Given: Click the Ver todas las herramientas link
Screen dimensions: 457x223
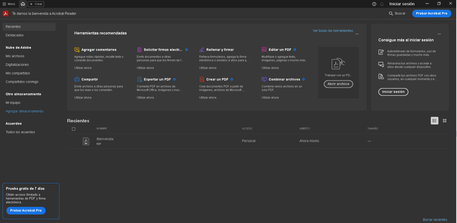Looking at the screenshot, I should 333,31.
